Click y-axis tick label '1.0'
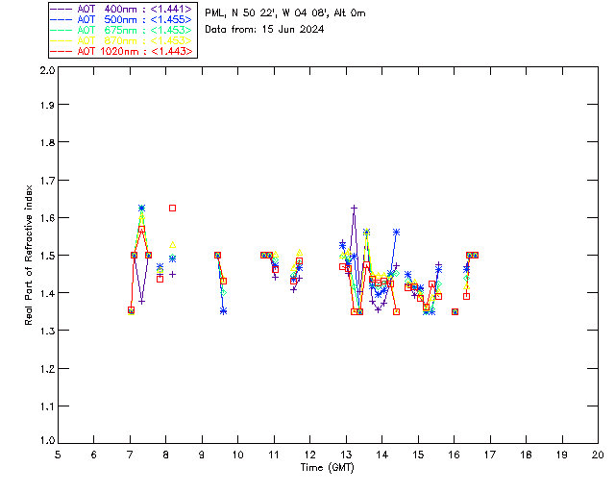Screen dimensions: 615x492 [x=47, y=440]
